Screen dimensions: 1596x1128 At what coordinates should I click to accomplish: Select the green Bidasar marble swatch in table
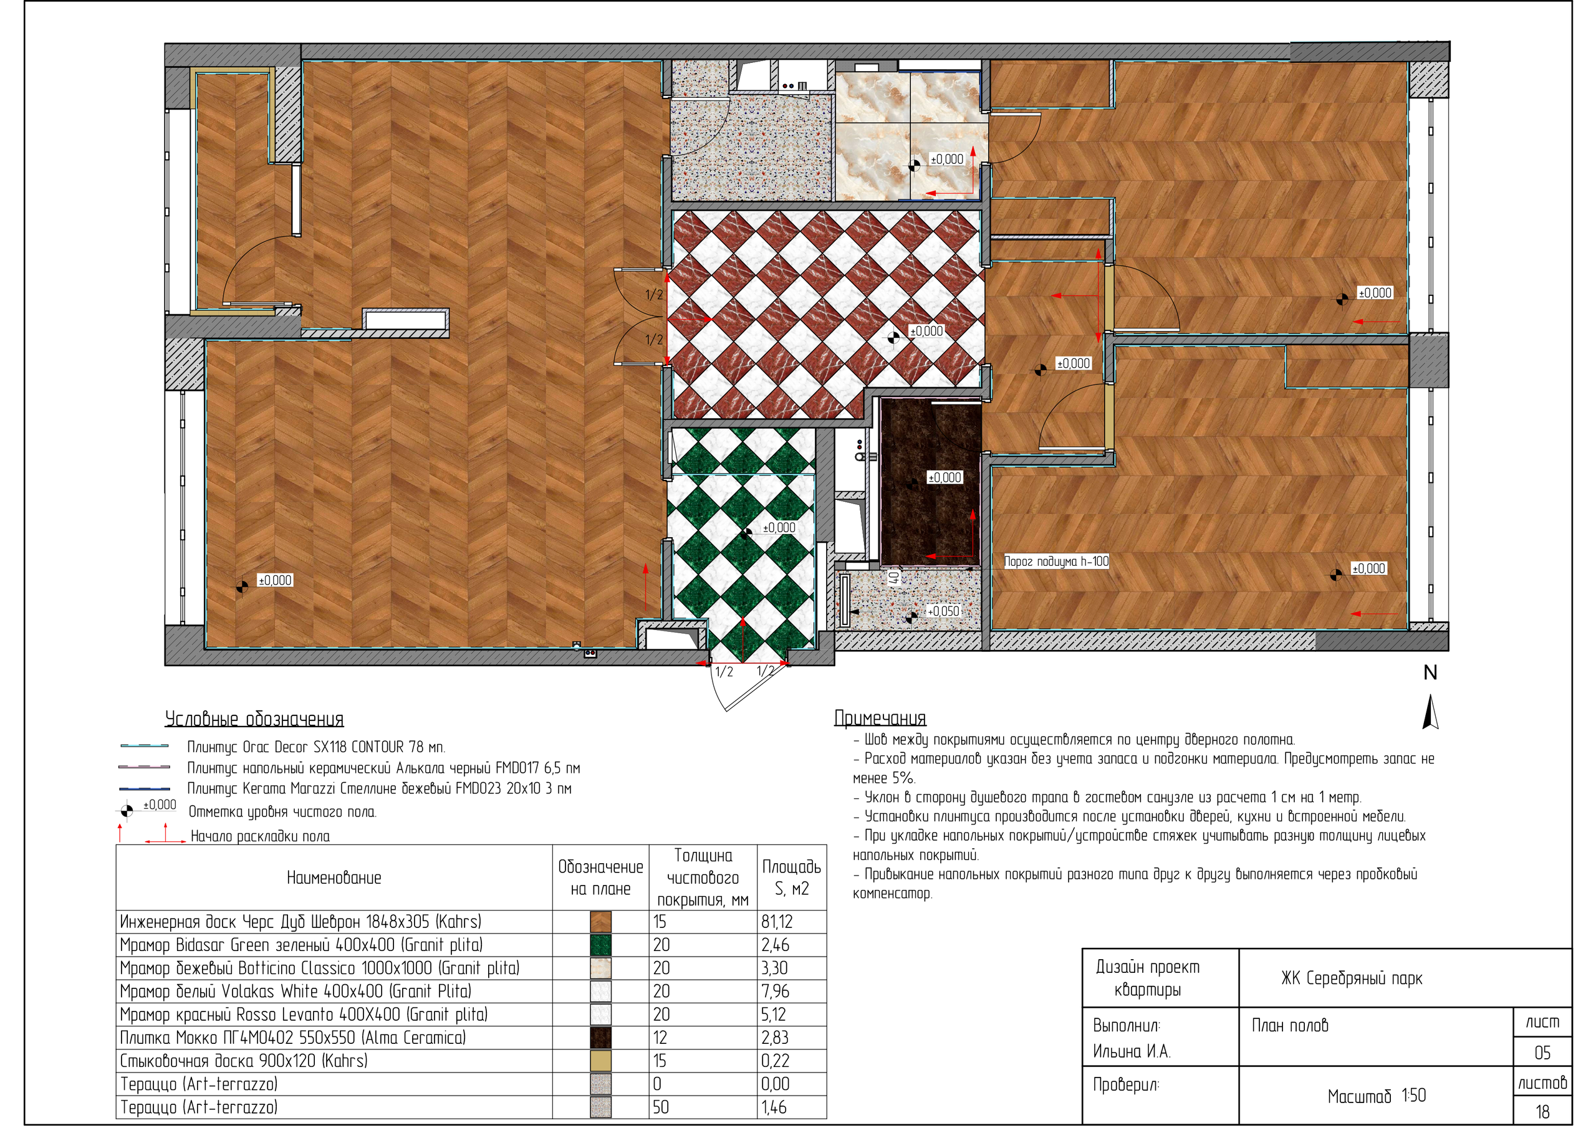click(x=600, y=945)
